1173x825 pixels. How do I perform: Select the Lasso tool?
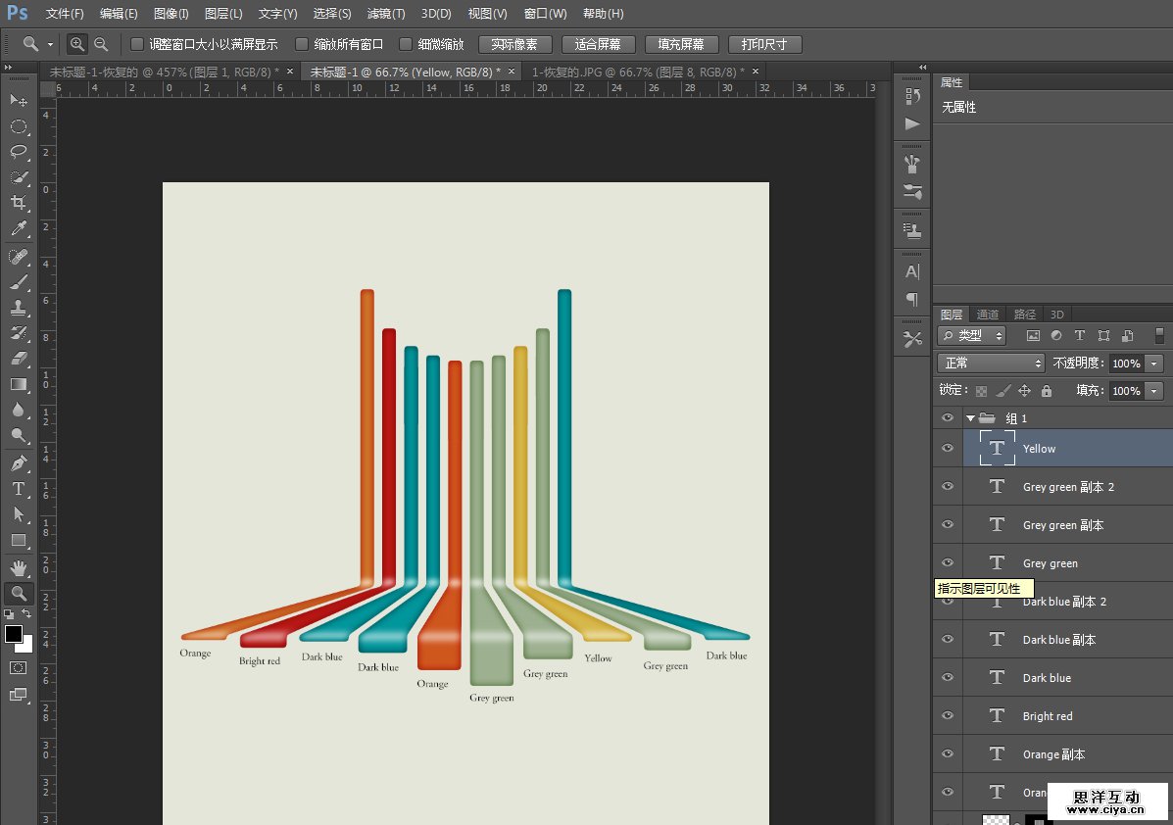19,152
